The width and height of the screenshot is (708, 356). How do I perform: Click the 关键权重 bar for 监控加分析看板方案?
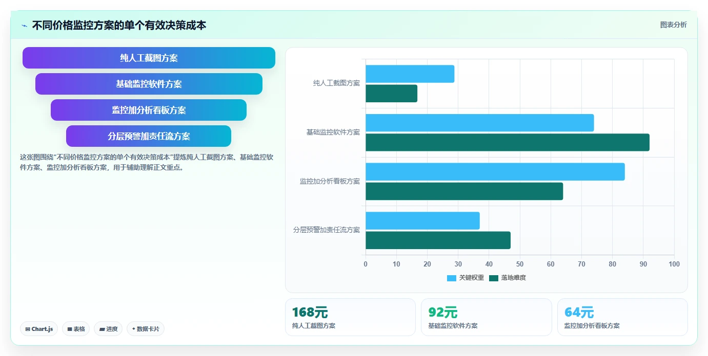(495, 171)
